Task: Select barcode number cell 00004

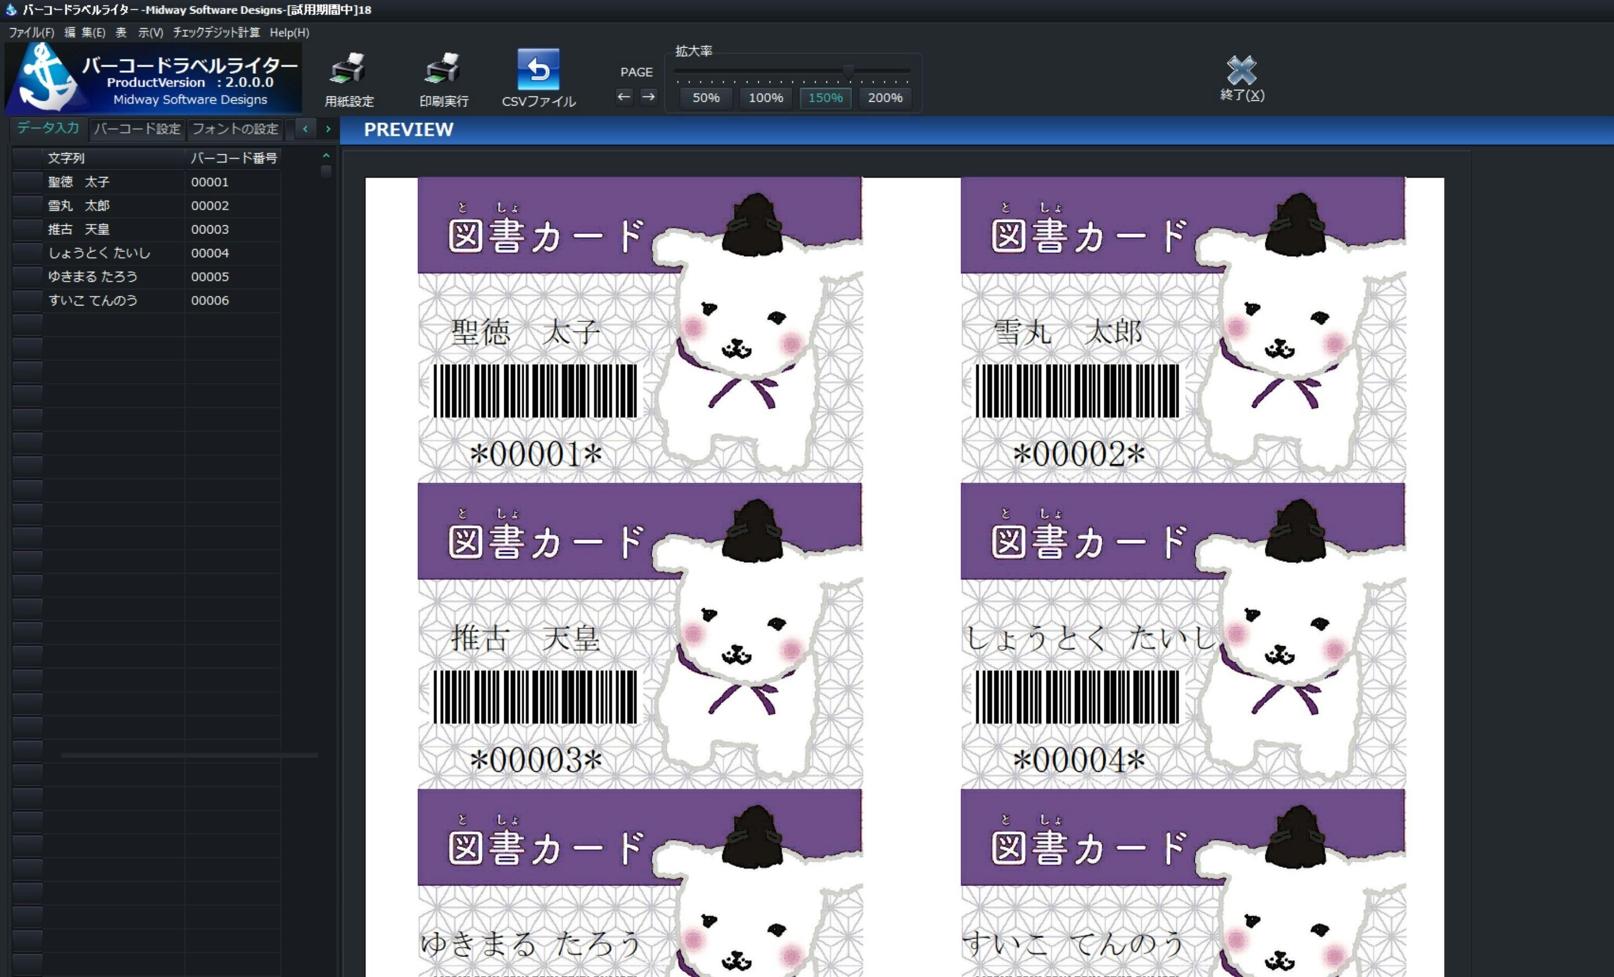Action: pyautogui.click(x=233, y=253)
